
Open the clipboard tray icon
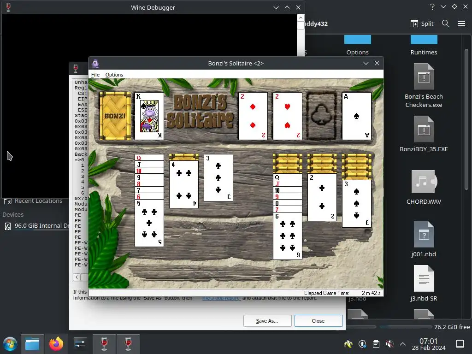click(376, 344)
